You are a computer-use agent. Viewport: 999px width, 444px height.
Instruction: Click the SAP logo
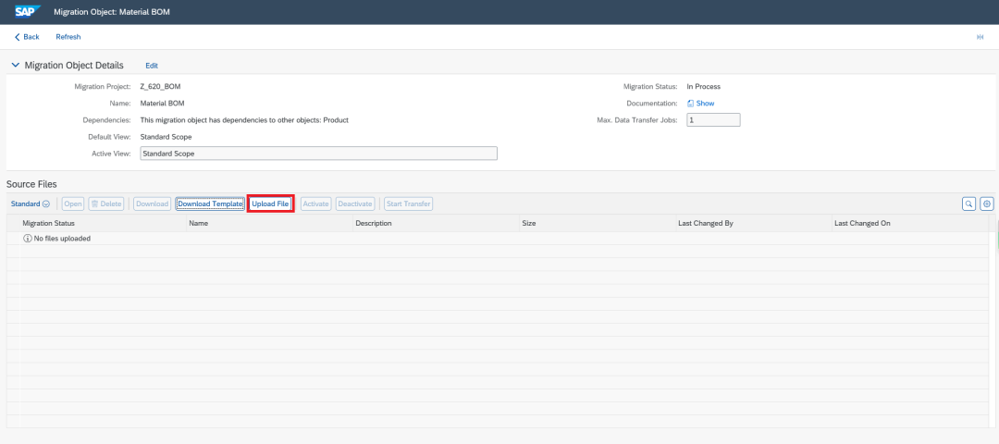pyautogui.click(x=28, y=11)
